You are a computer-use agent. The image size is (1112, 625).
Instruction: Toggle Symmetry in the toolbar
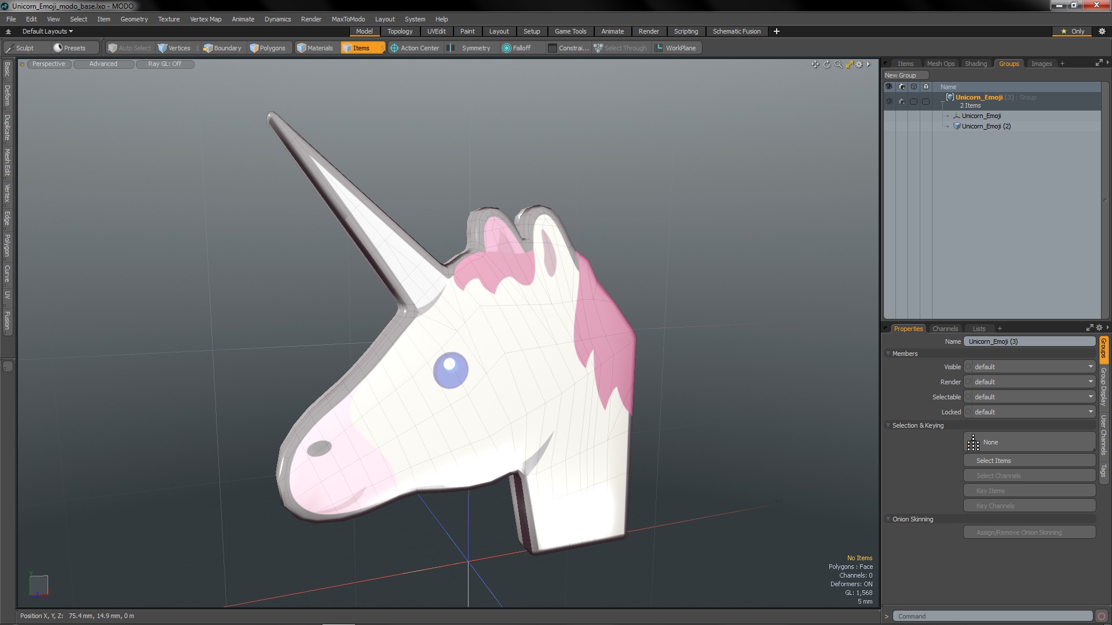coord(470,48)
